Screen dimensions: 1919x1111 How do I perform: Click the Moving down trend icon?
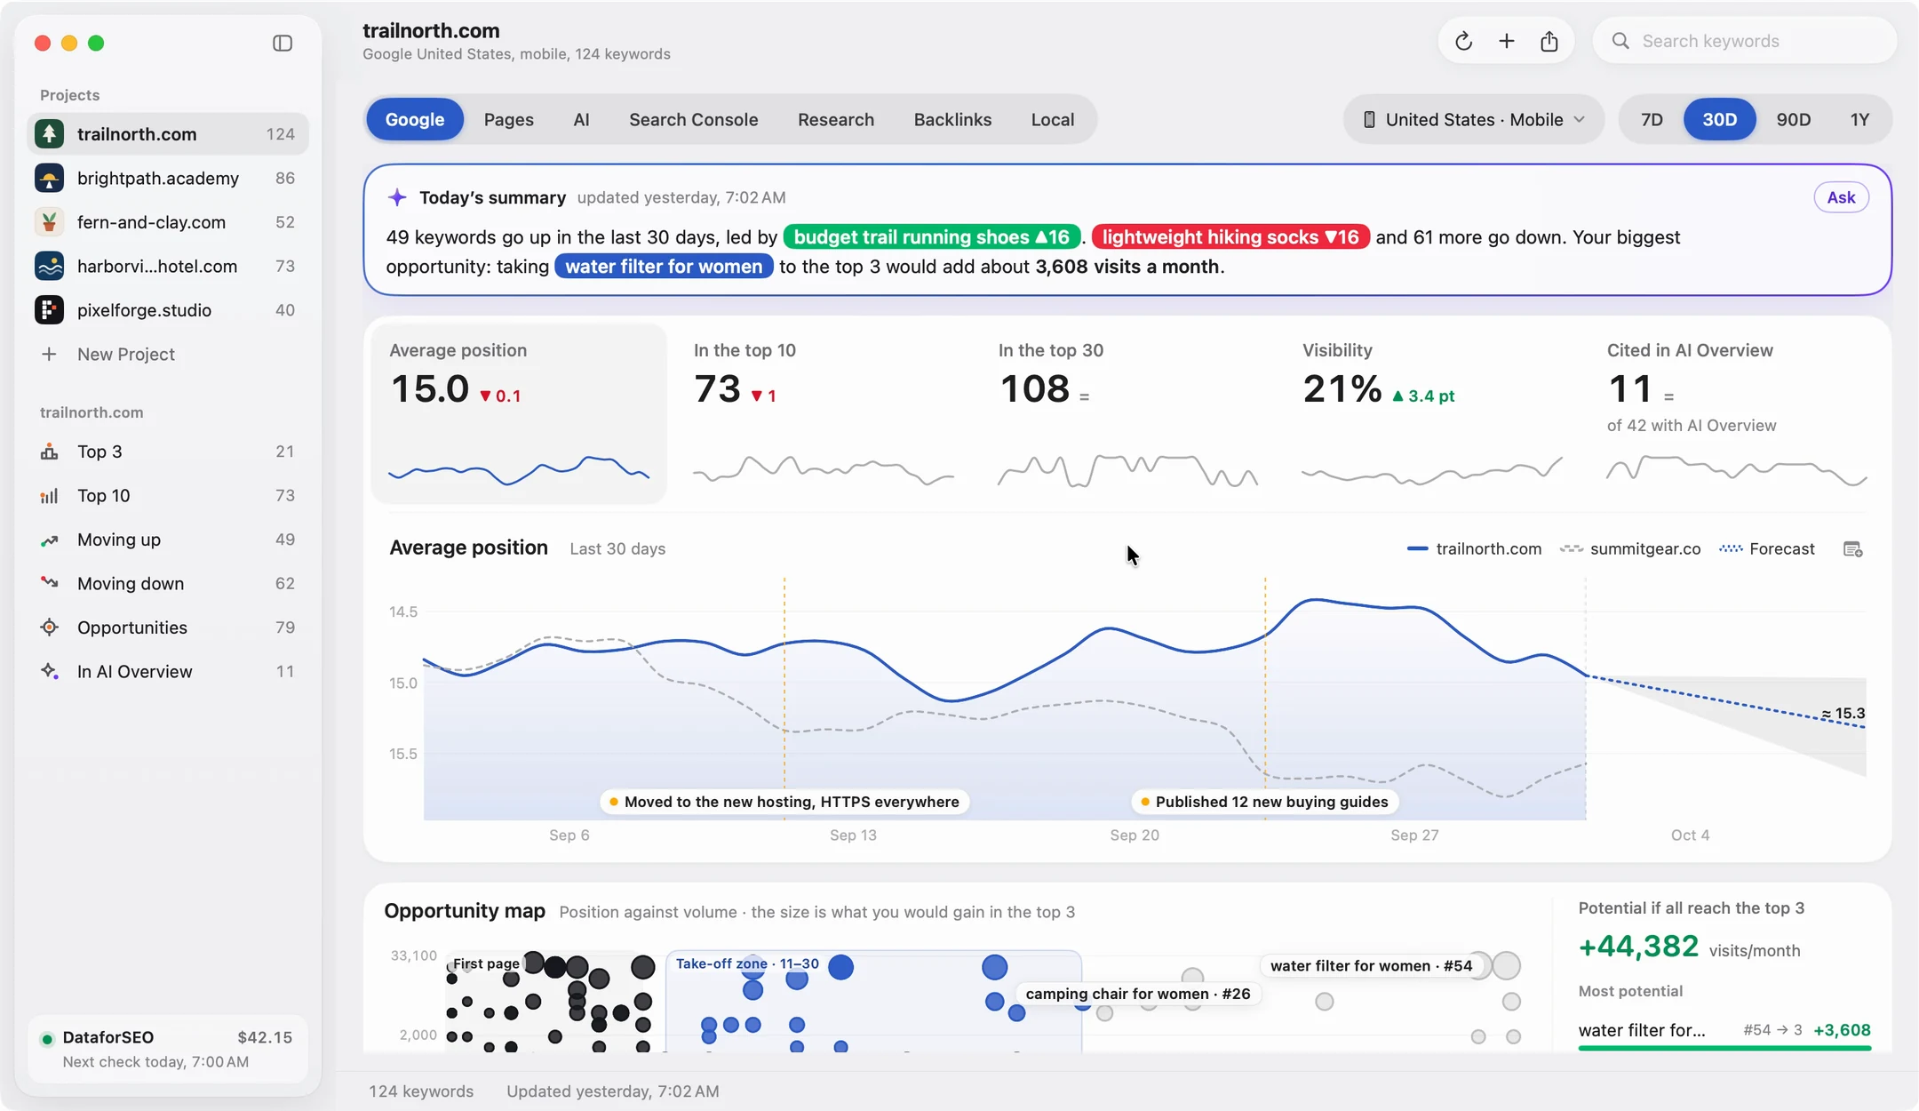49,583
